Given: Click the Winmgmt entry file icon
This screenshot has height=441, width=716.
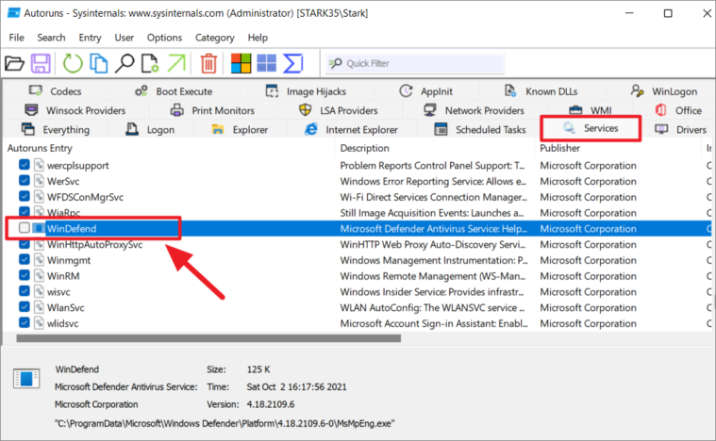Looking at the screenshot, I should click(x=39, y=260).
